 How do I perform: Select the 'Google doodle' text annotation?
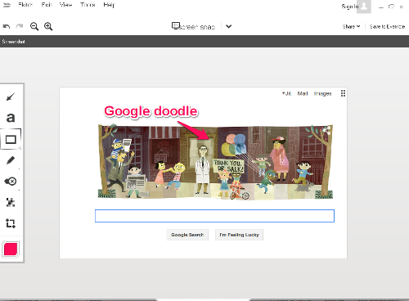[151, 111]
